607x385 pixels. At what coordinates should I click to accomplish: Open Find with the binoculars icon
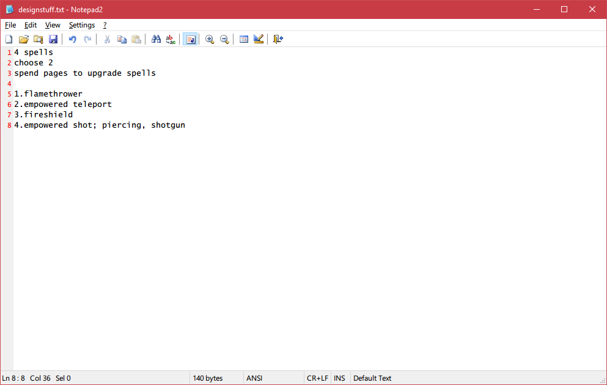[156, 38]
